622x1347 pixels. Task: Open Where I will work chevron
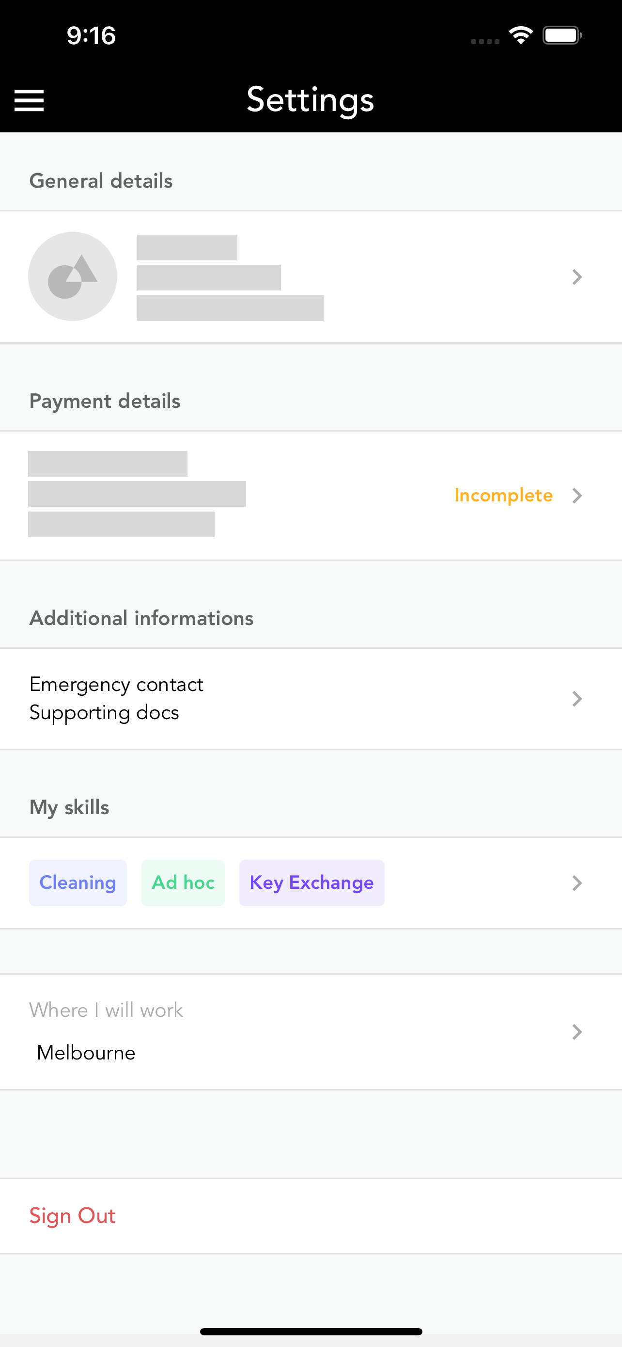(576, 1032)
